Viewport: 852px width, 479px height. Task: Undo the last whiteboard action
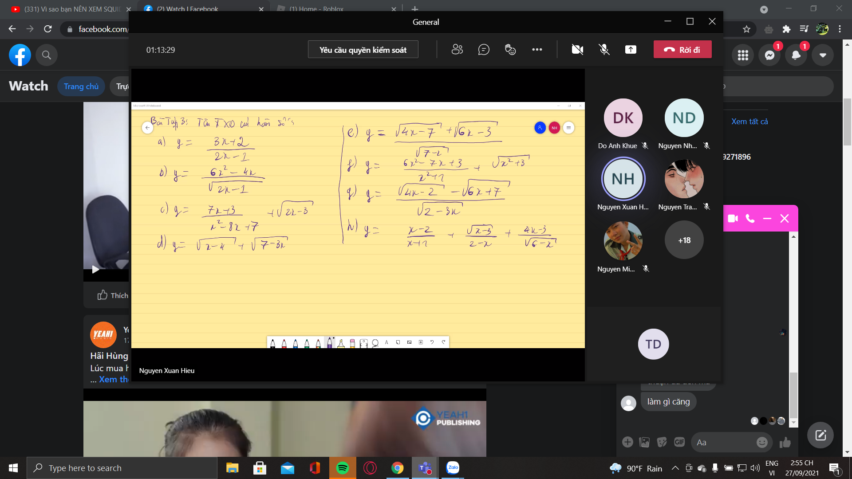(432, 342)
